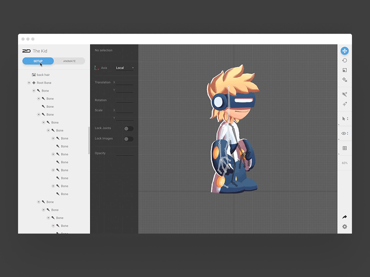Toggle the Lock Joints switch
This screenshot has height=277, width=370.
tap(129, 128)
